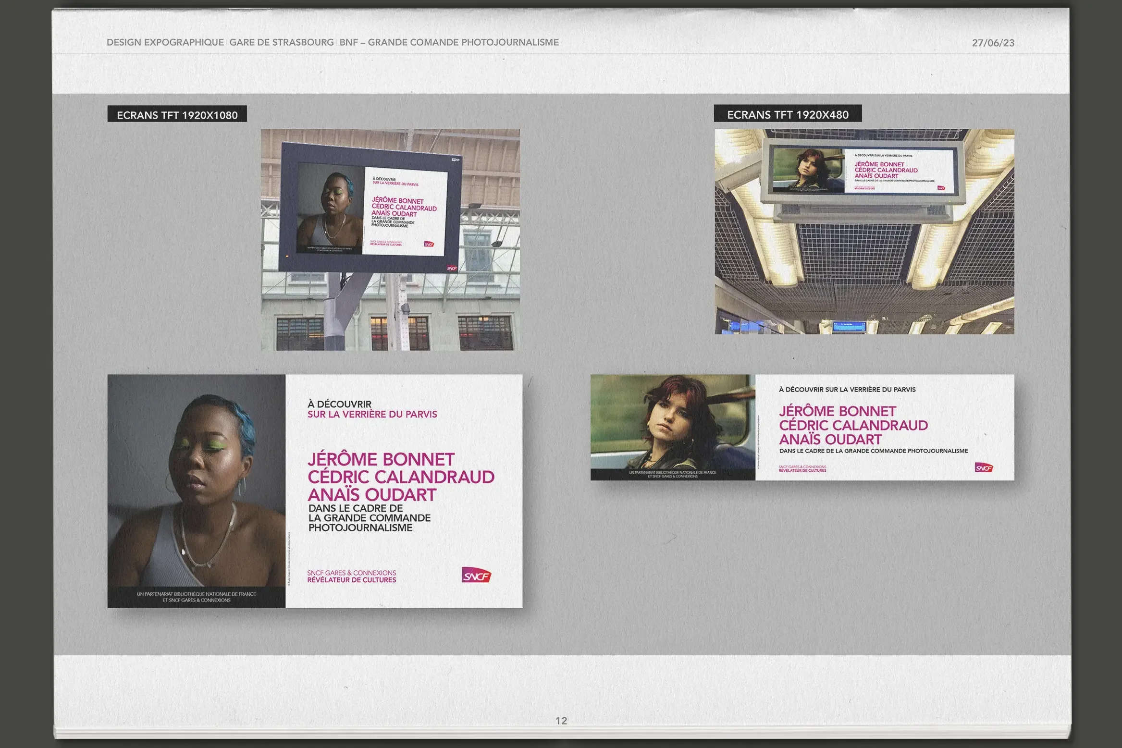Click 'SNCF GARES & CONNEXIONS' in large banner
The height and width of the screenshot is (748, 1122).
tap(352, 573)
